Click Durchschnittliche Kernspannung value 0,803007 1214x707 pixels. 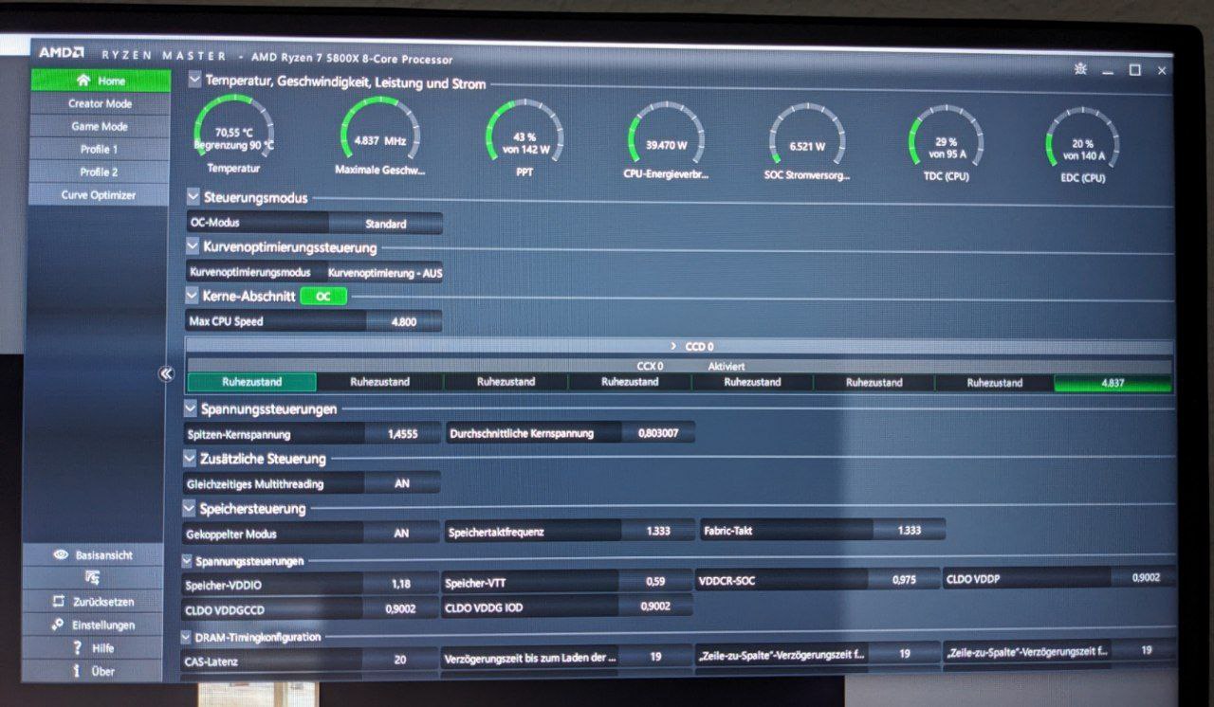658,432
